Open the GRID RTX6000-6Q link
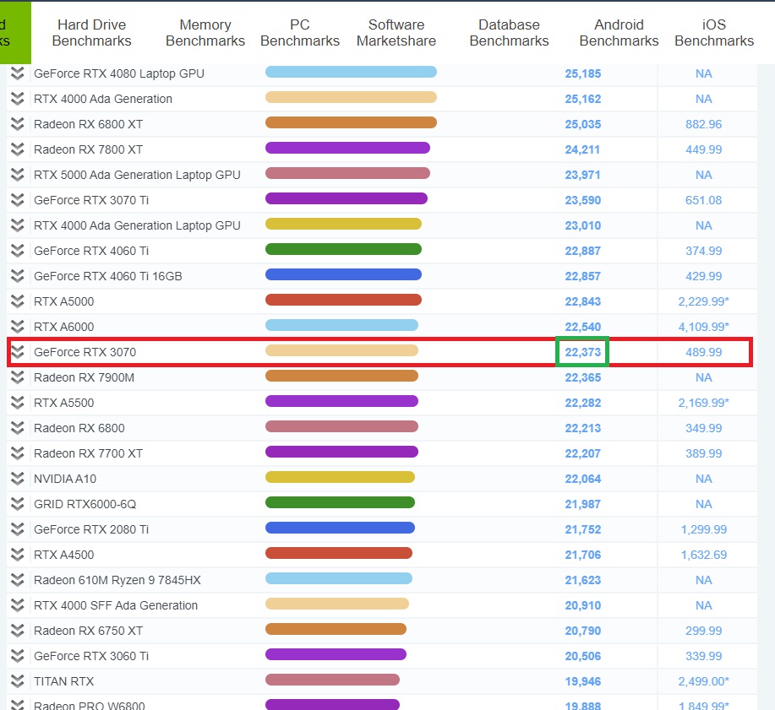The height and width of the screenshot is (710, 775). [x=85, y=504]
